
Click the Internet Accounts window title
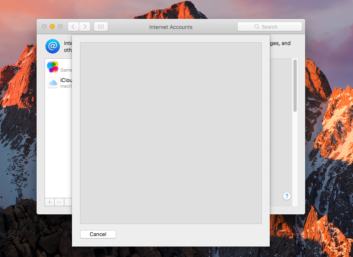[170, 27]
